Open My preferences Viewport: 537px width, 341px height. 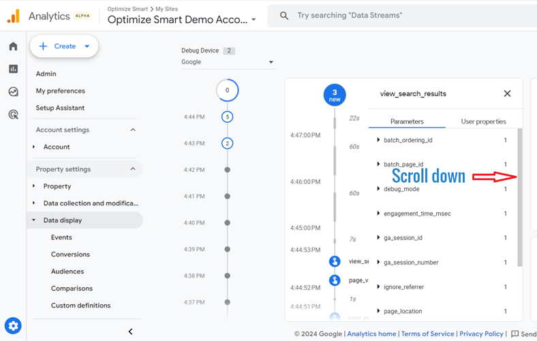(x=60, y=91)
